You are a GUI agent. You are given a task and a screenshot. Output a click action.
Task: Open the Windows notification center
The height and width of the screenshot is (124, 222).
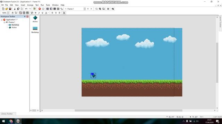pyautogui.click(x=217, y=121)
